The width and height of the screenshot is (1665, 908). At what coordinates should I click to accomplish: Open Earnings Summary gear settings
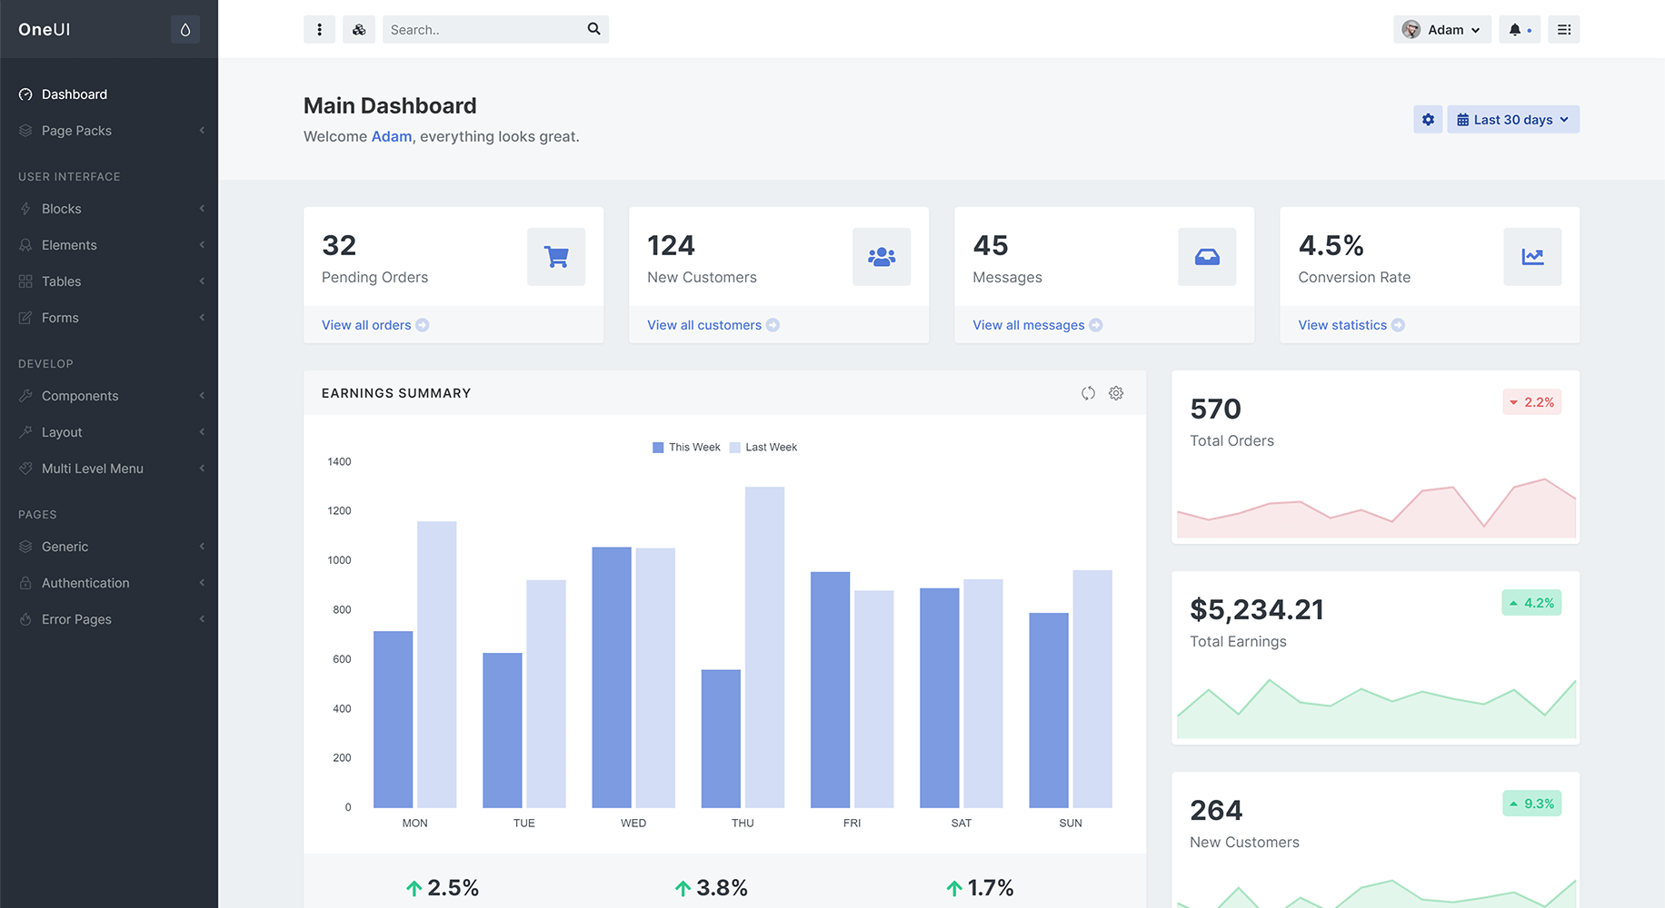coord(1116,393)
